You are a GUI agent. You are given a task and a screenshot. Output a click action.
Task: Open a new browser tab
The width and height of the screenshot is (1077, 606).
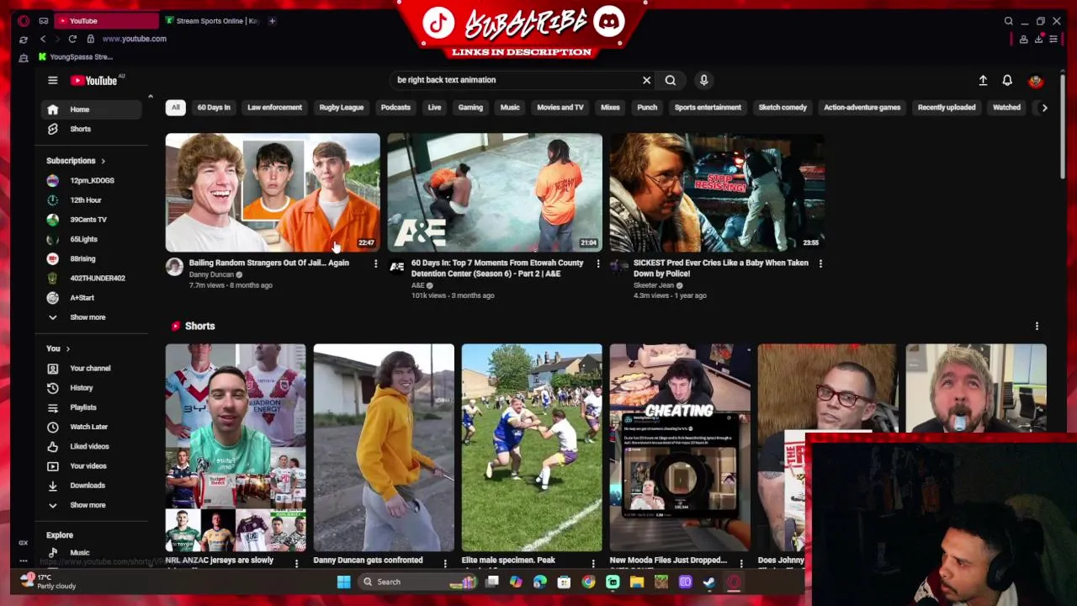tap(272, 21)
